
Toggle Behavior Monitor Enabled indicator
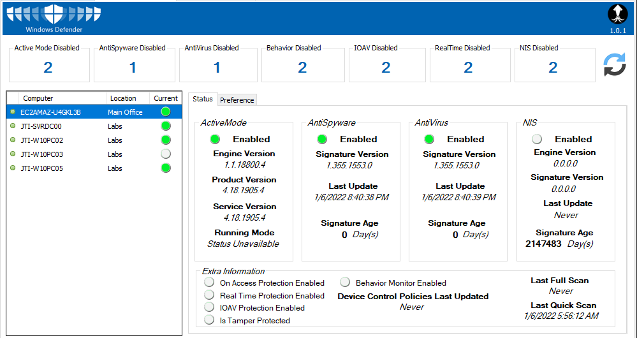pos(345,282)
